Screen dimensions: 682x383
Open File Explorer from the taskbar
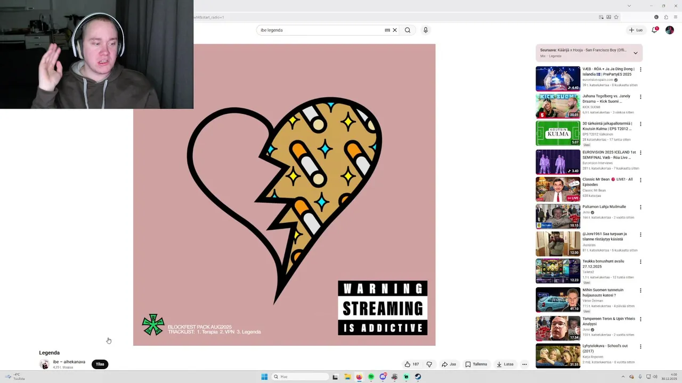347,377
